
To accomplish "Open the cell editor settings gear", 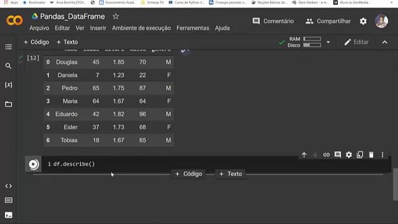I will [349, 155].
